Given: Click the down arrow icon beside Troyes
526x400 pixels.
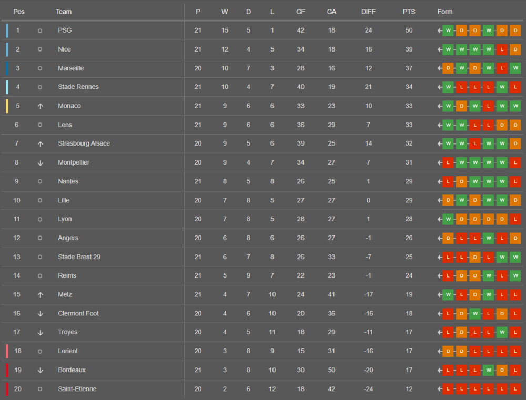Looking at the screenshot, I should click(x=41, y=332).
